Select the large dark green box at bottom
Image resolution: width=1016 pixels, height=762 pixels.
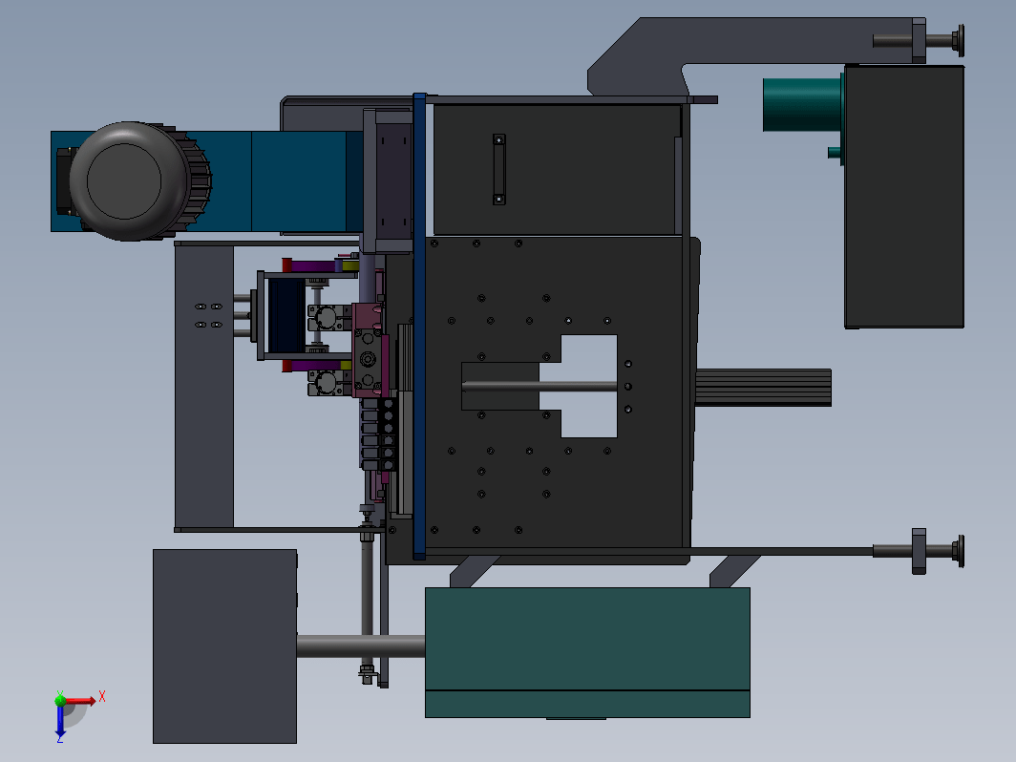(587, 652)
